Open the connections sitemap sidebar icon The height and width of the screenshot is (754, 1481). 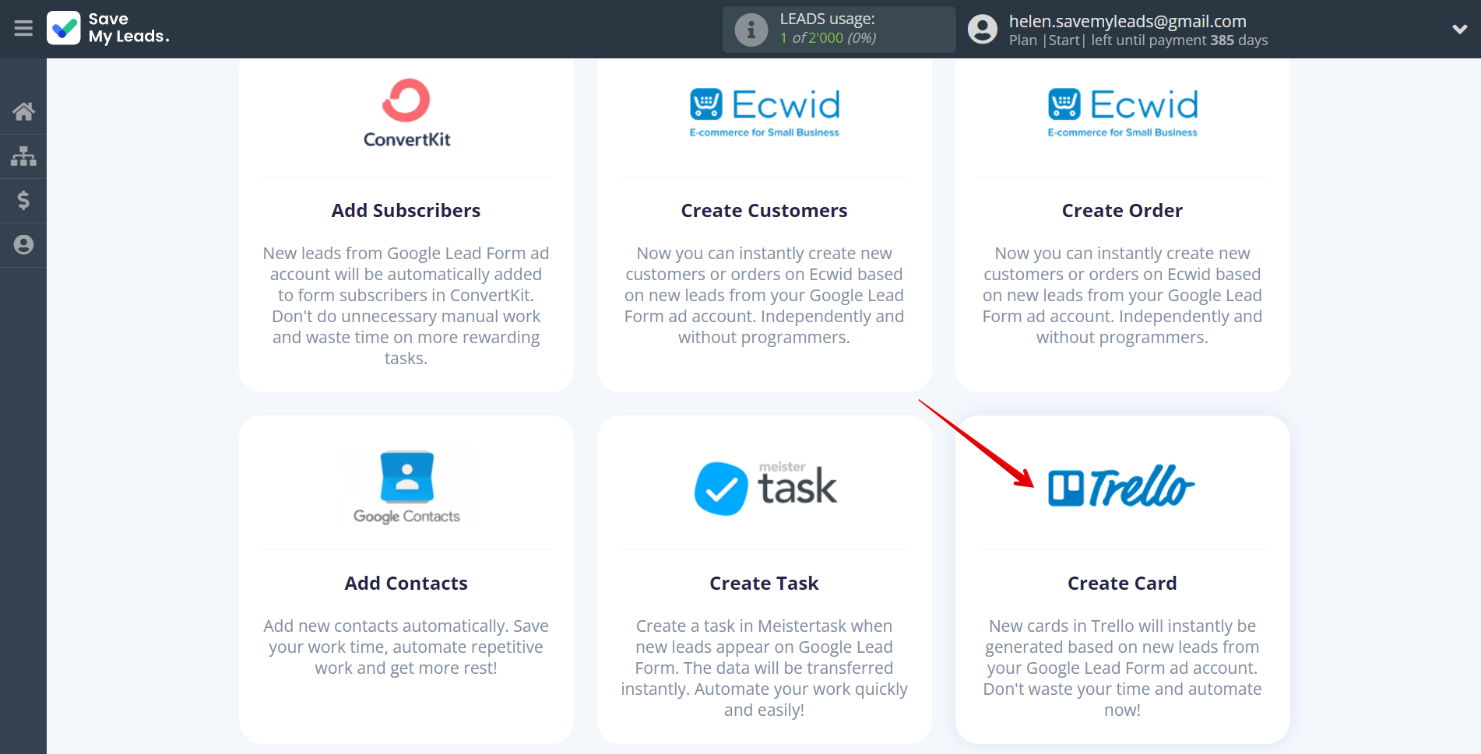(x=23, y=156)
